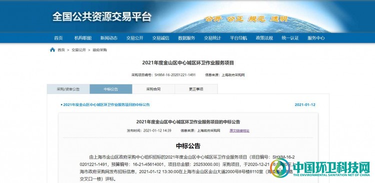Image resolution: width=375 pixels, height=183 pixels.
Task: Select the 中标公告 tab
Action: (x=110, y=89)
